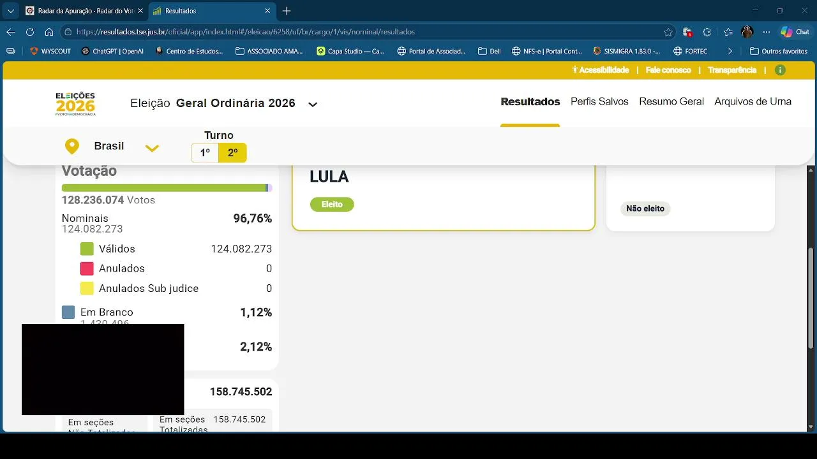Image resolution: width=817 pixels, height=459 pixels.
Task: Click the yellow location pin icon
Action: (72, 147)
